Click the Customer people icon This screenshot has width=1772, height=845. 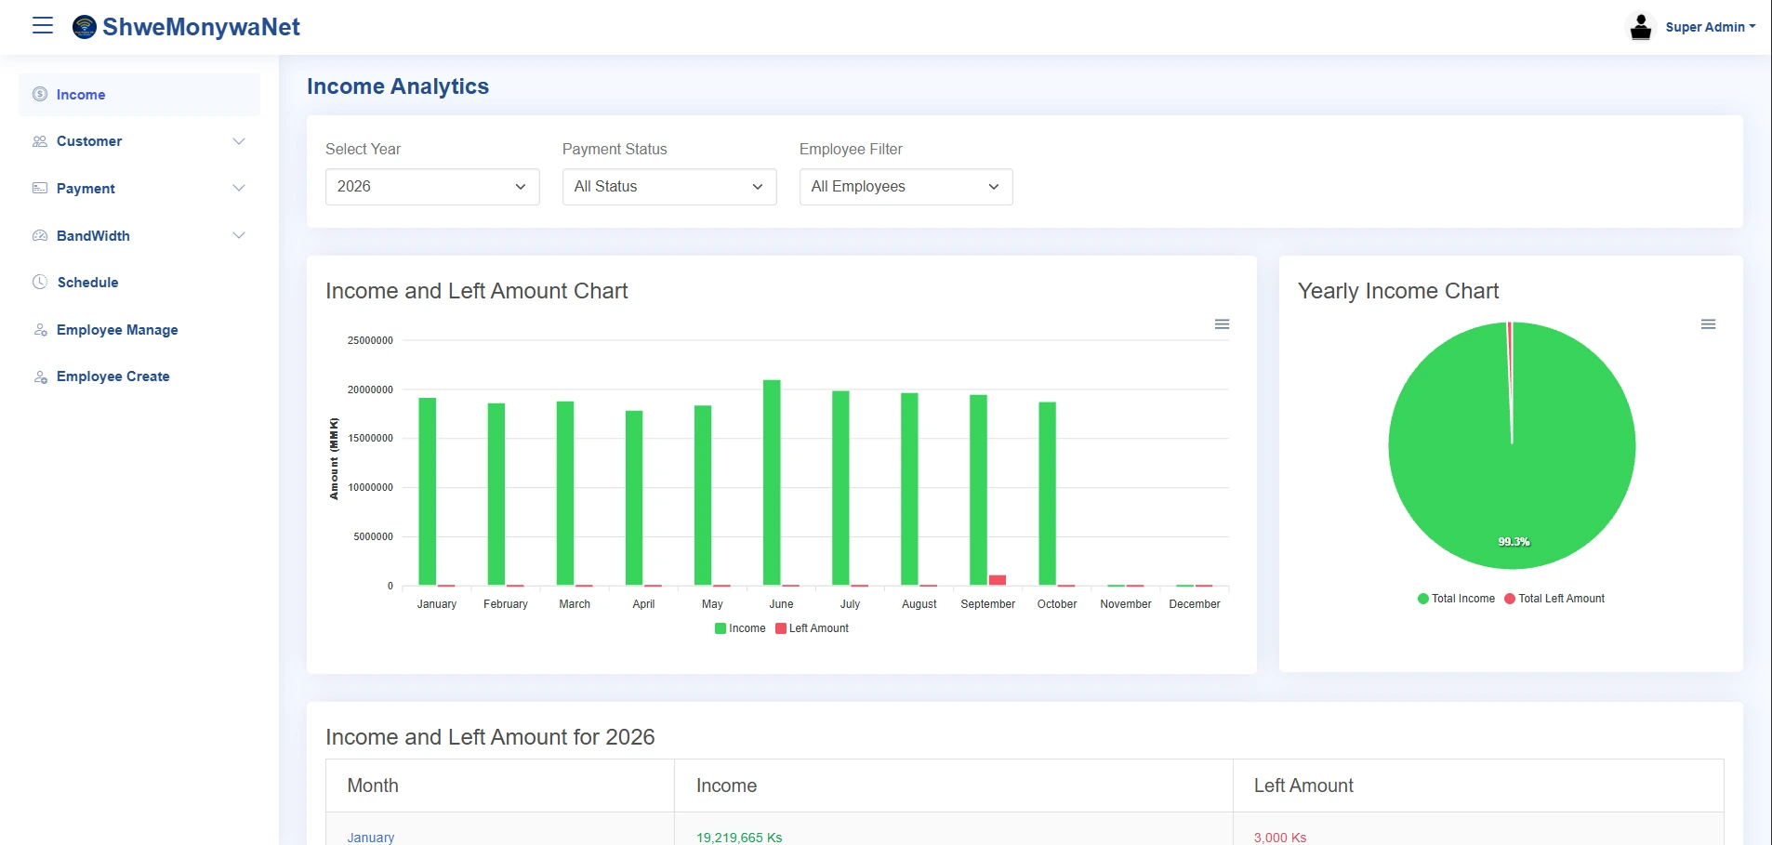40,141
